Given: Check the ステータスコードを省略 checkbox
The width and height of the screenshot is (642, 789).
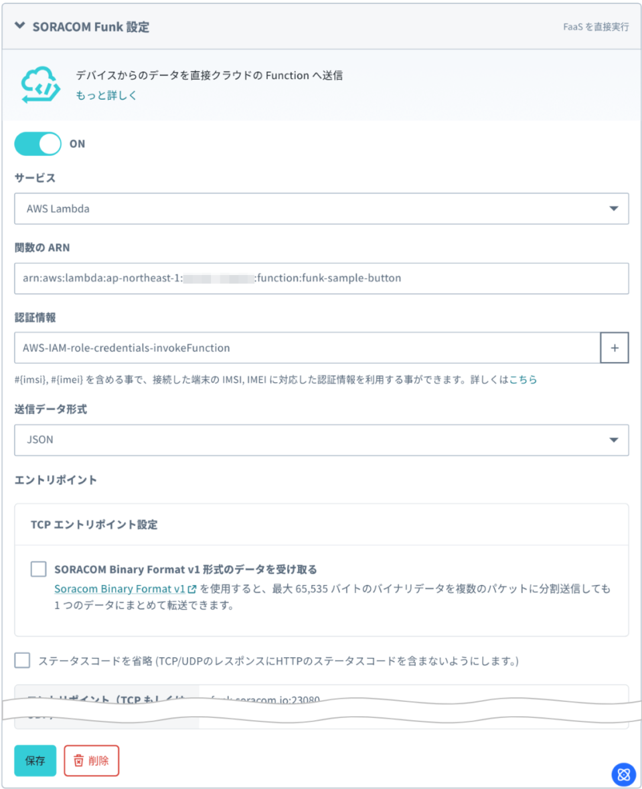Looking at the screenshot, I should tap(23, 661).
